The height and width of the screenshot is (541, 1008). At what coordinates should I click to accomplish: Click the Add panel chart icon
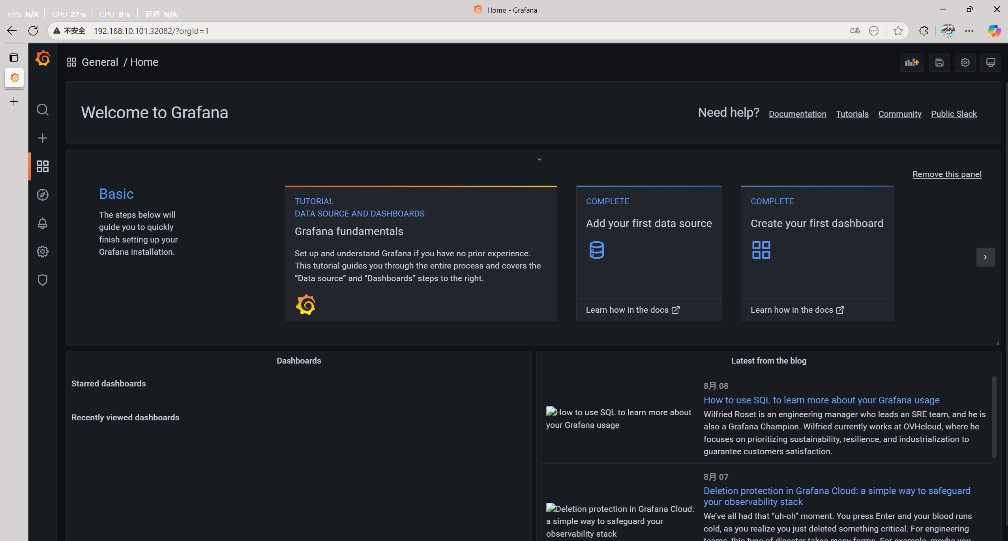pos(912,62)
